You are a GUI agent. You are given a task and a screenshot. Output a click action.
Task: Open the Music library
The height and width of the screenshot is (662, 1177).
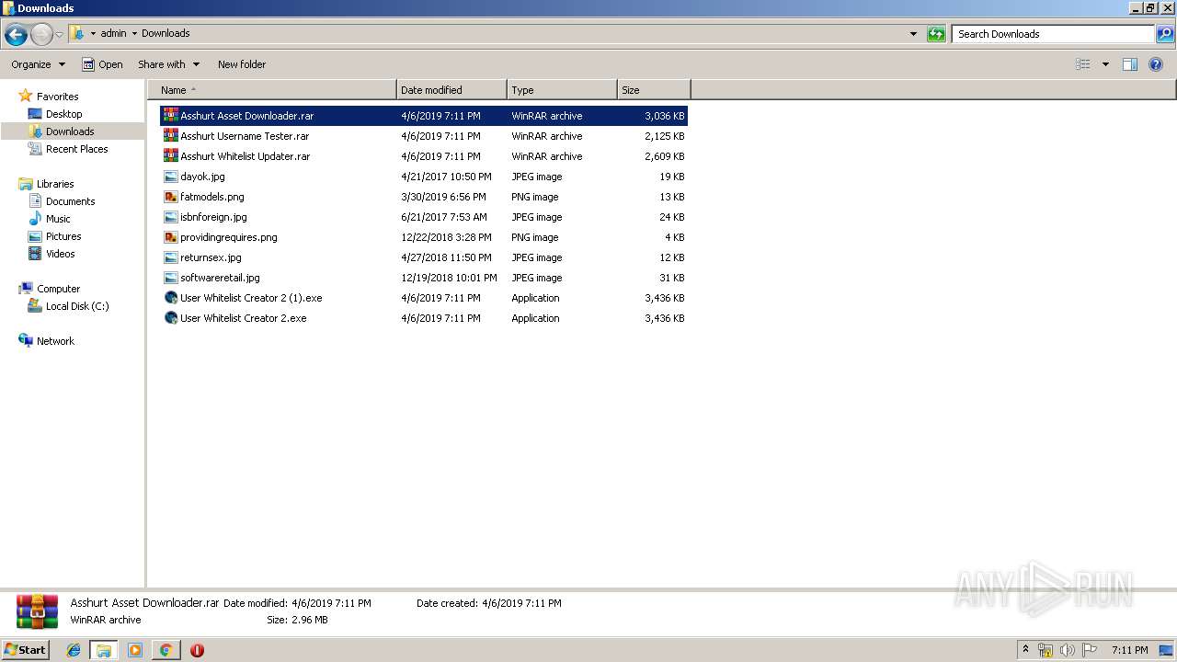coord(58,219)
